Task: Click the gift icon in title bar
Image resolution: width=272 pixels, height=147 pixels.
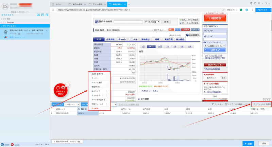Action: tap(251, 3)
